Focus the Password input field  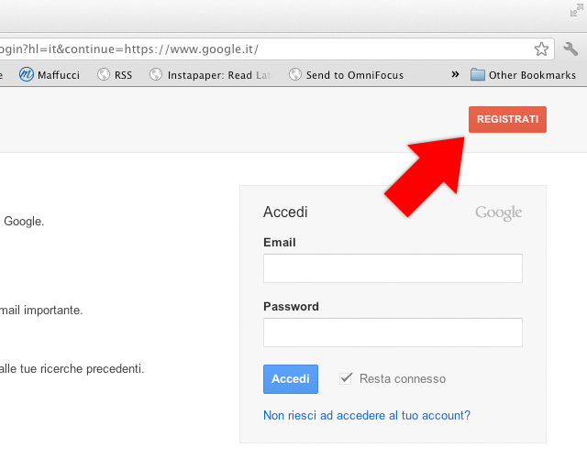[x=393, y=333]
